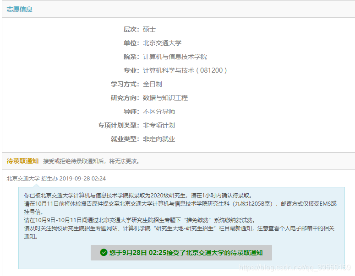Click the 您于9月28日 02:25接受了 confirmation banner

(x=181, y=253)
